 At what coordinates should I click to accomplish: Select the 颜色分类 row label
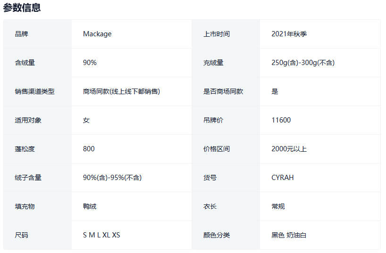(217, 235)
